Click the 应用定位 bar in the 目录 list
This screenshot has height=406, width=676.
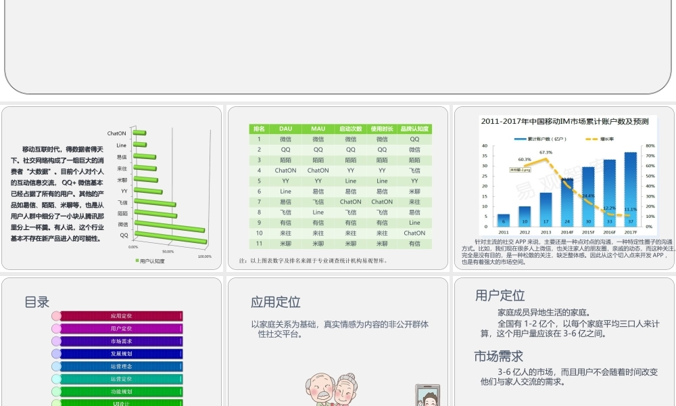click(122, 316)
